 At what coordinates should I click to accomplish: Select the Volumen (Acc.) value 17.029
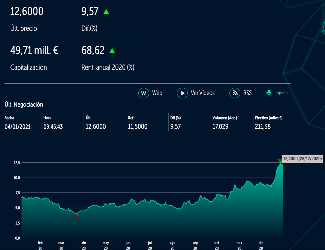click(x=220, y=127)
